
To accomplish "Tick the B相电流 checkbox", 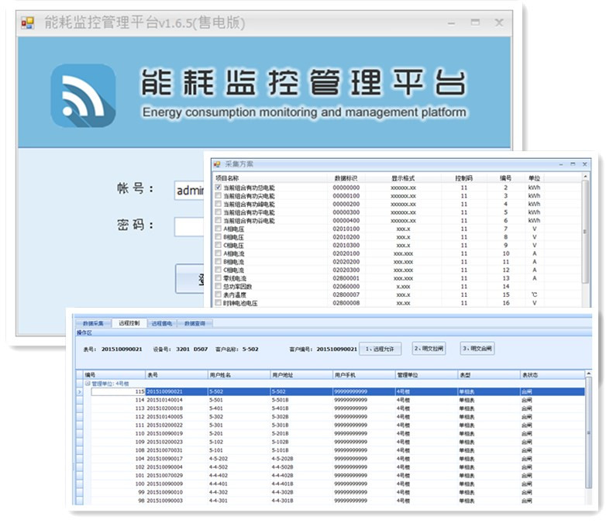I will 219,261.
